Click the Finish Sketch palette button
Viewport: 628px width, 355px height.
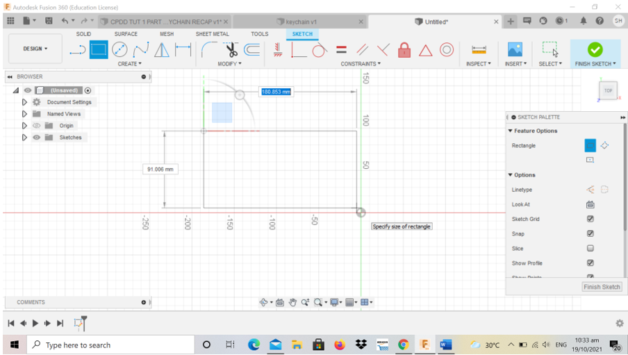602,287
